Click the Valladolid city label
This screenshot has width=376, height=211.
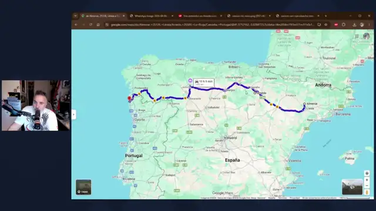point(213,107)
